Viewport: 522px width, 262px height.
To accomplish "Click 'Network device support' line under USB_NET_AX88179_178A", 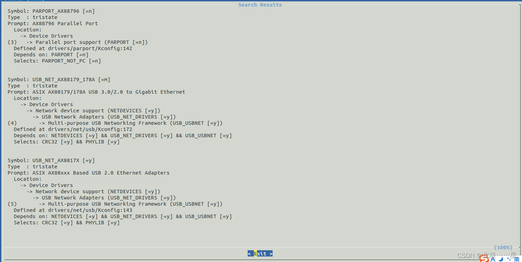I will pyautogui.click(x=93, y=111).
